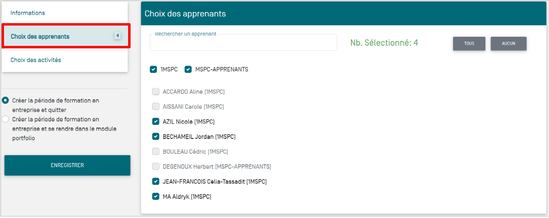Click the Rechercher un apprenant search field
The image size is (549, 218).
[243, 43]
